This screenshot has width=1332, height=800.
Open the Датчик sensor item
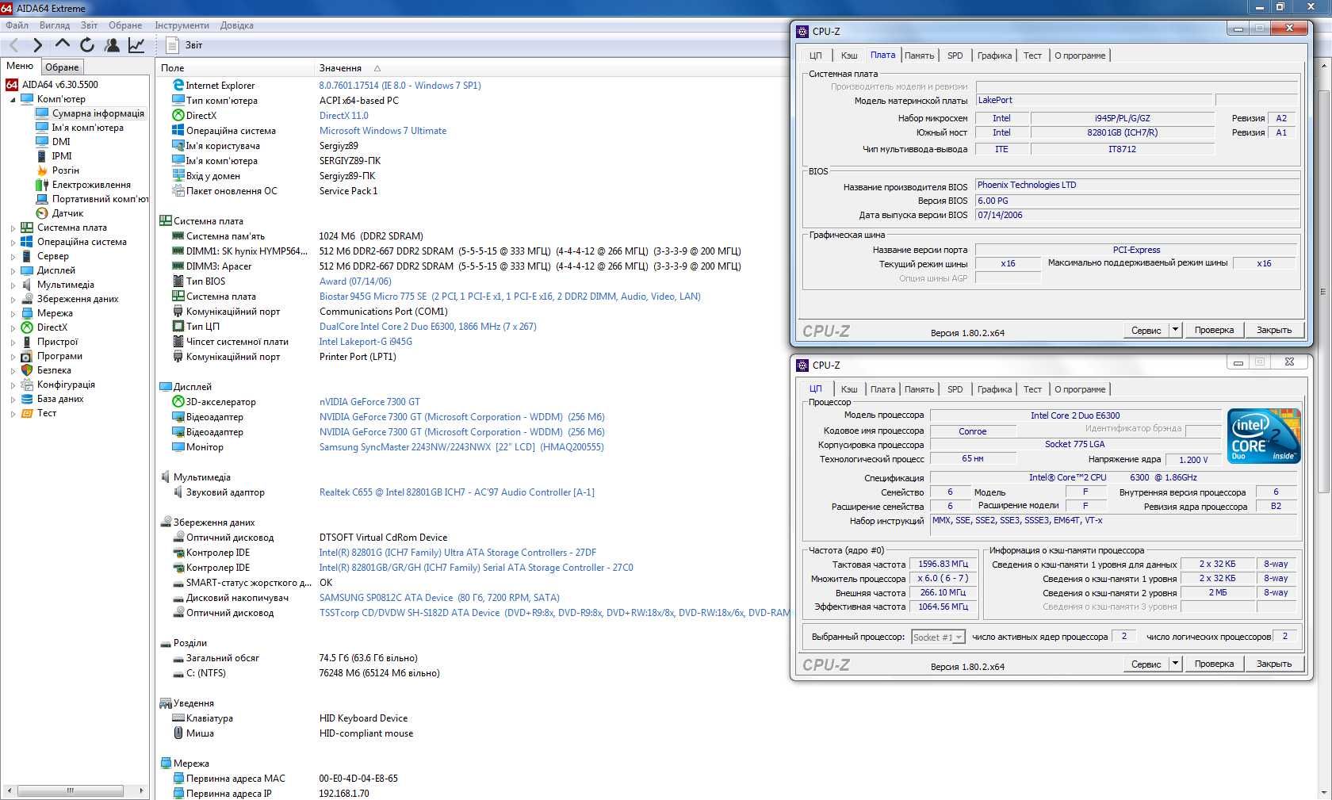[x=67, y=213]
